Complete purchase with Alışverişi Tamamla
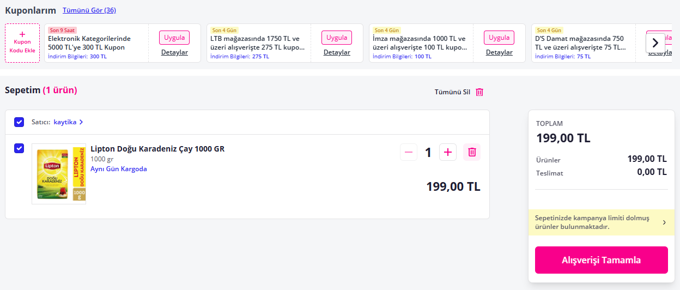The height and width of the screenshot is (290, 680). (602, 260)
